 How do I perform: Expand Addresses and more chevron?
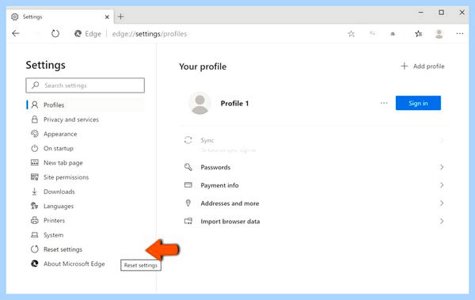(442, 203)
